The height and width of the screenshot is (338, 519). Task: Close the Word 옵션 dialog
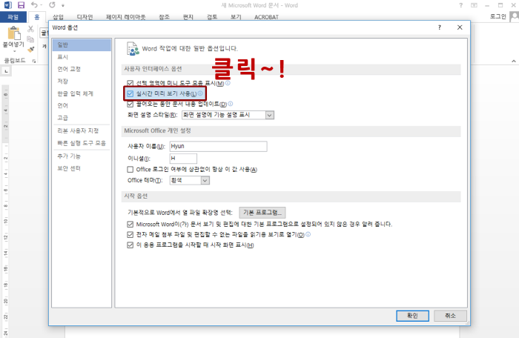pos(460,27)
